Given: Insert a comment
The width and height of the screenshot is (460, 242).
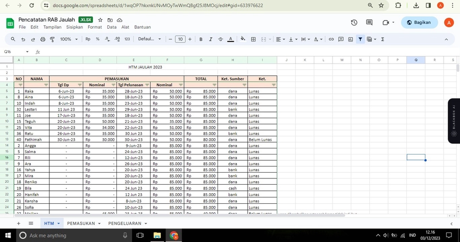Looking at the screenshot, I should 341,39.
